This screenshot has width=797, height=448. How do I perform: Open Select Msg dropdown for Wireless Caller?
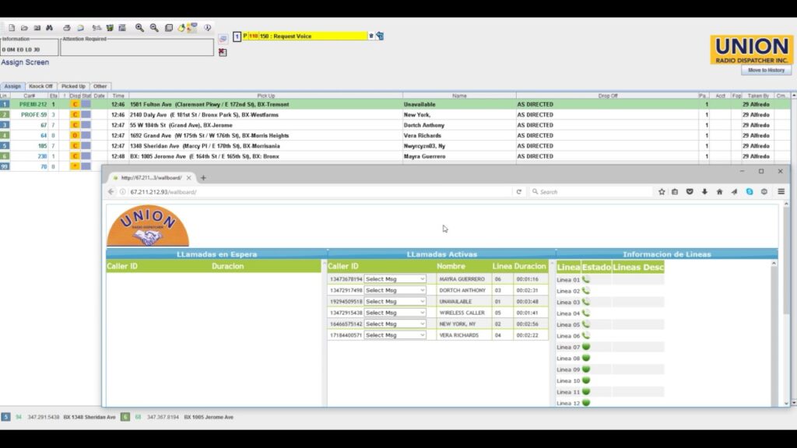pyautogui.click(x=395, y=313)
